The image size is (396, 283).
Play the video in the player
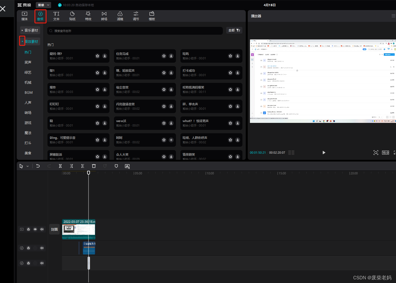[324, 153]
